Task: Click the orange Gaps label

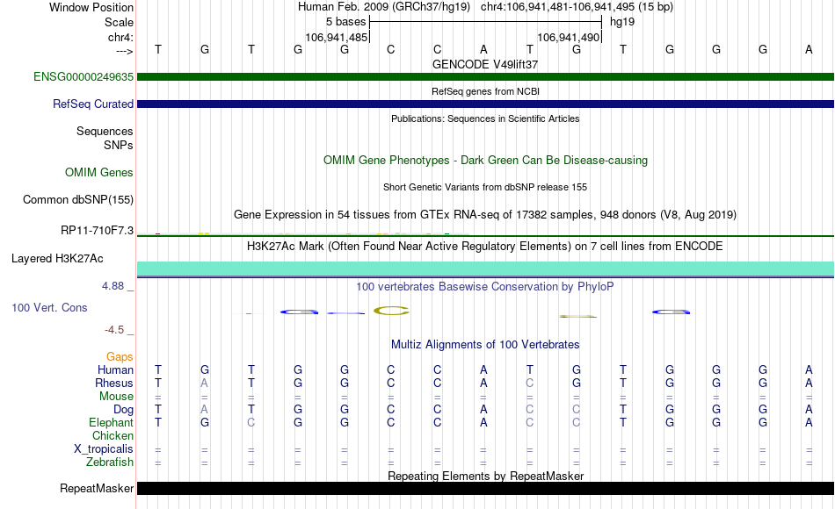Action: point(120,357)
